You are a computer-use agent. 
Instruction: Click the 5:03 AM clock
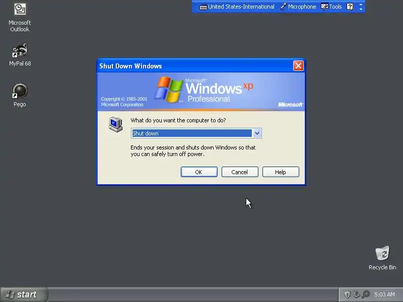point(384,294)
